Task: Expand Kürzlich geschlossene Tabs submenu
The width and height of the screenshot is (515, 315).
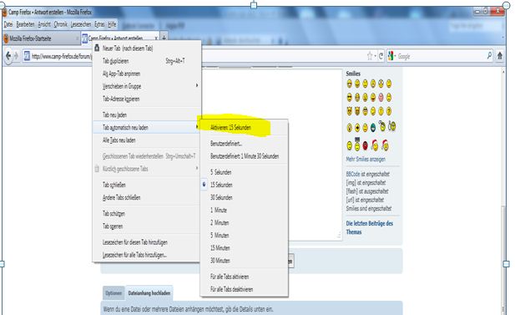Action: [x=146, y=169]
